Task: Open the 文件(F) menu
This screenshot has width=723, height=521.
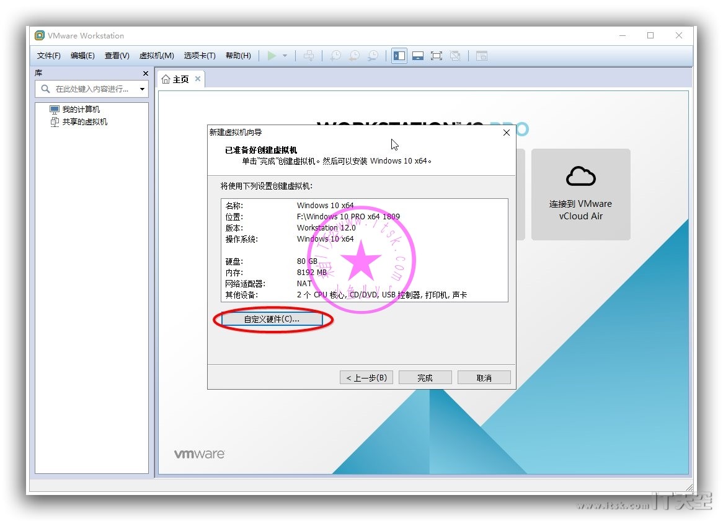Action: click(x=49, y=56)
